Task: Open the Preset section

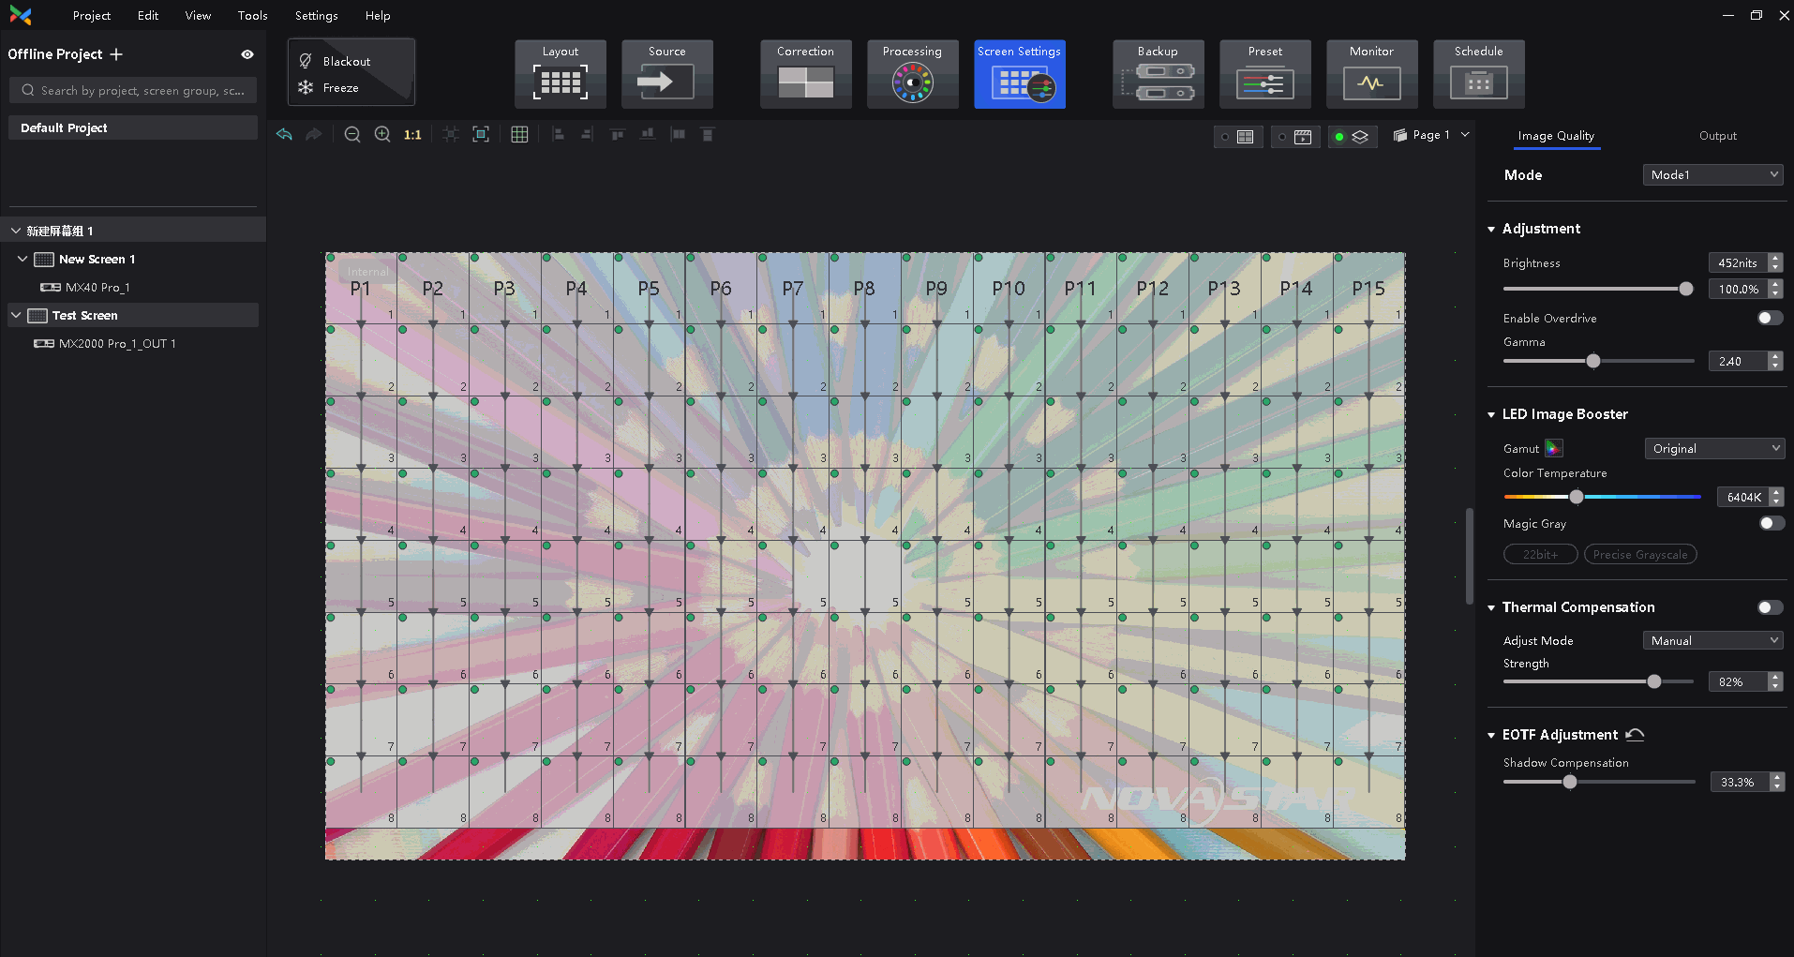Action: tap(1264, 74)
